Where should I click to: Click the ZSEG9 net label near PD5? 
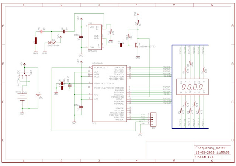(x=166, y=98)
